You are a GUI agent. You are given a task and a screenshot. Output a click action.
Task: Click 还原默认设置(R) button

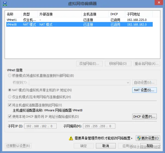click(18, 146)
